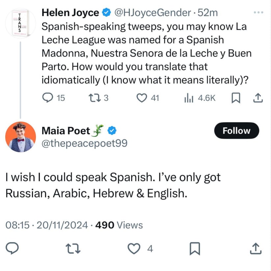
Task: Open replies on Helen Joyce's tweet
Action: pos(48,98)
